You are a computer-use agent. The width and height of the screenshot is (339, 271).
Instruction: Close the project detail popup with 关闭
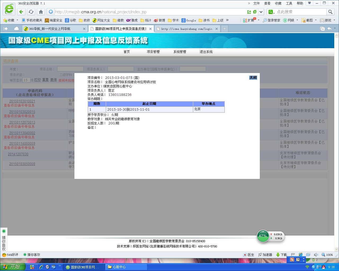(253, 78)
